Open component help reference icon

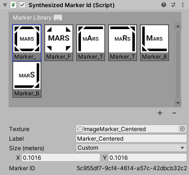pos(164,5)
